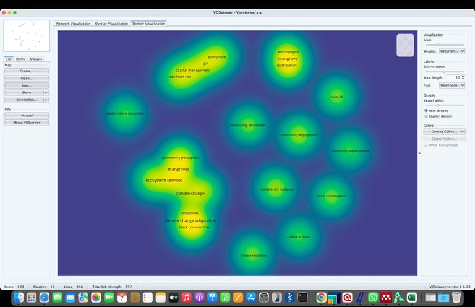Open Podcasts from the Dock

coord(199,298)
